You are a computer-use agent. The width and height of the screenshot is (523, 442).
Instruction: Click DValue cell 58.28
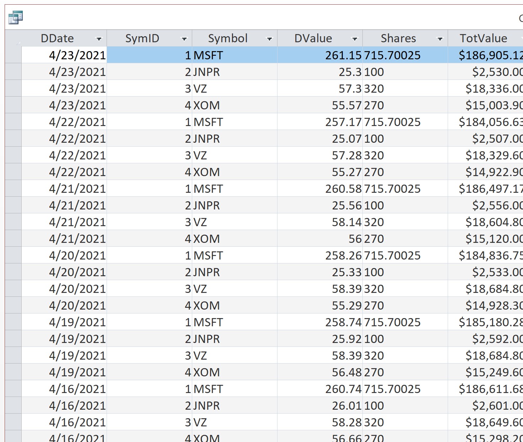pos(320,422)
